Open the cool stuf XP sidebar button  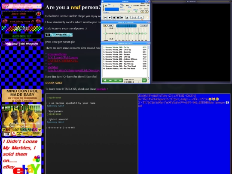click(x=21, y=36)
